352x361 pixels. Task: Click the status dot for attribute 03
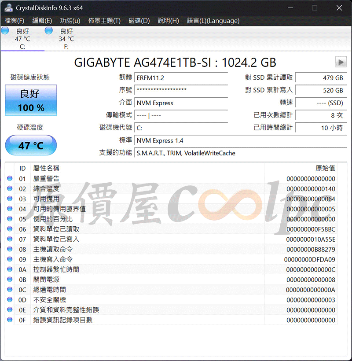point(10,199)
